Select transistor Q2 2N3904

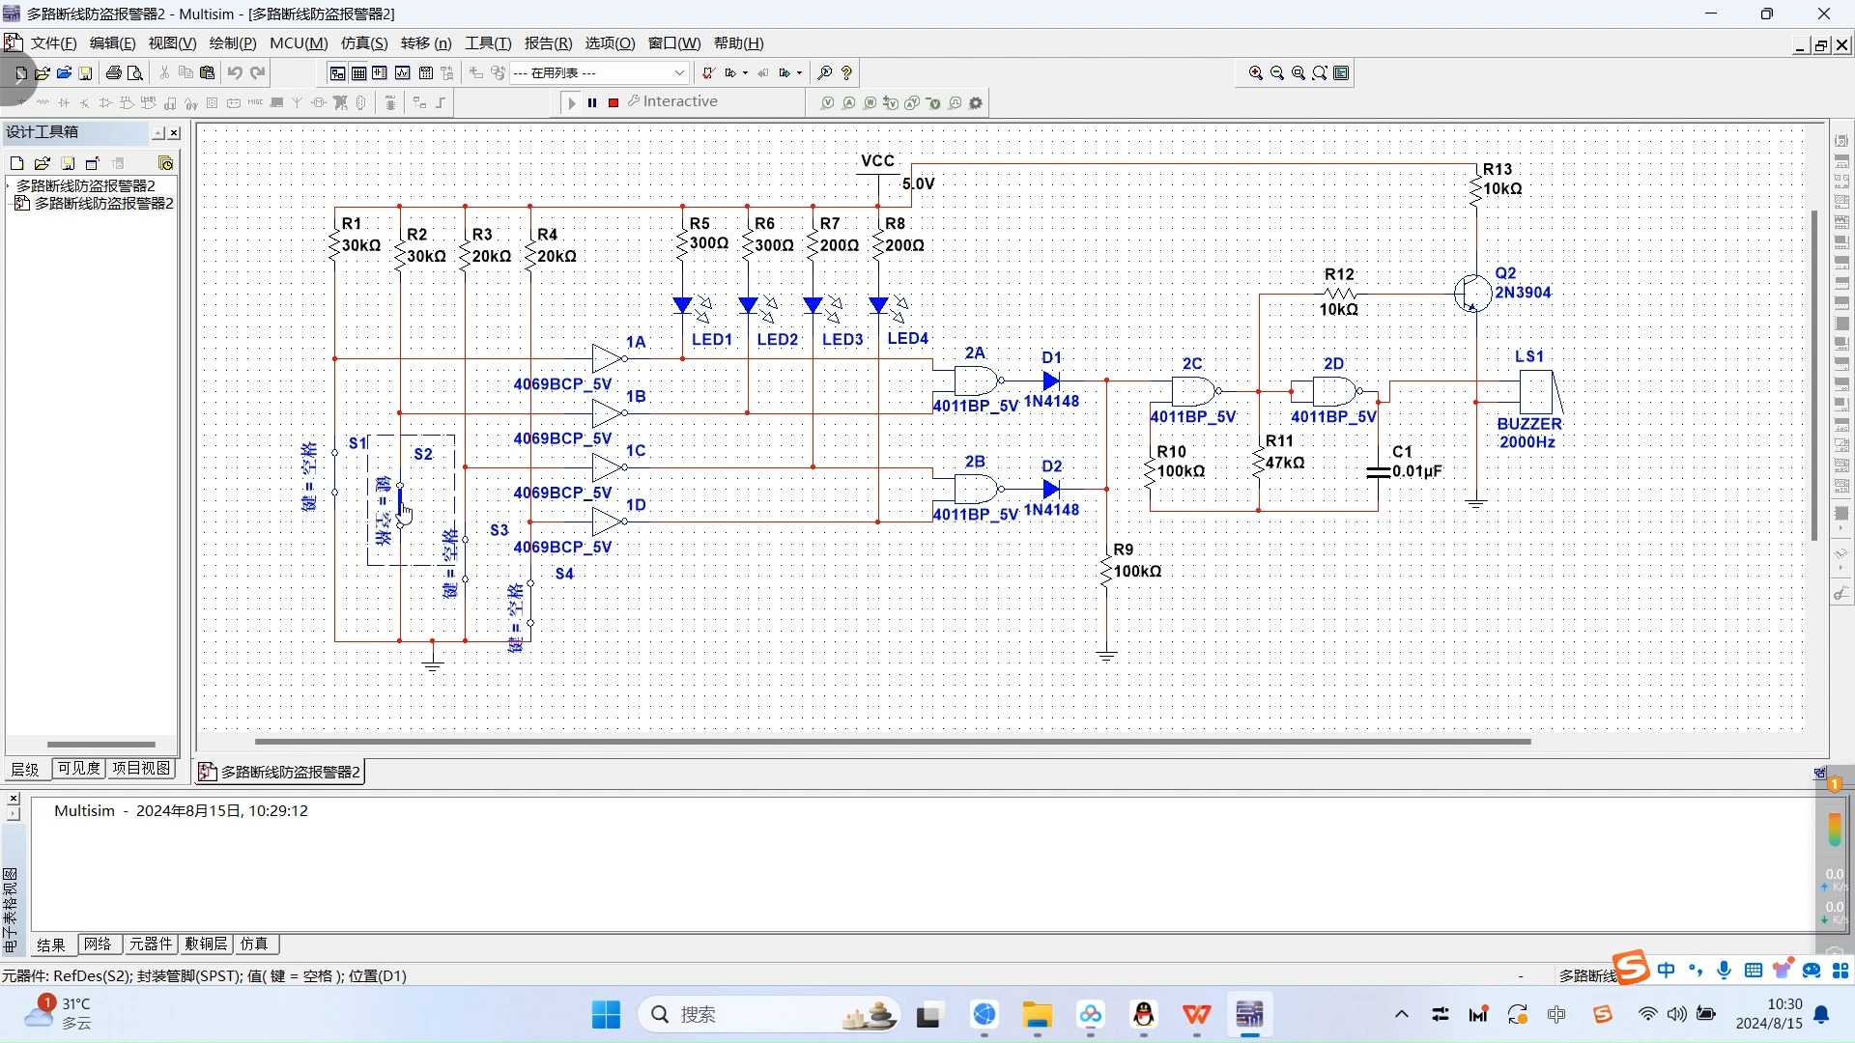[x=1473, y=293]
